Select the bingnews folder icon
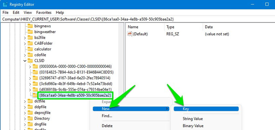 pyautogui.click(x=30, y=26)
